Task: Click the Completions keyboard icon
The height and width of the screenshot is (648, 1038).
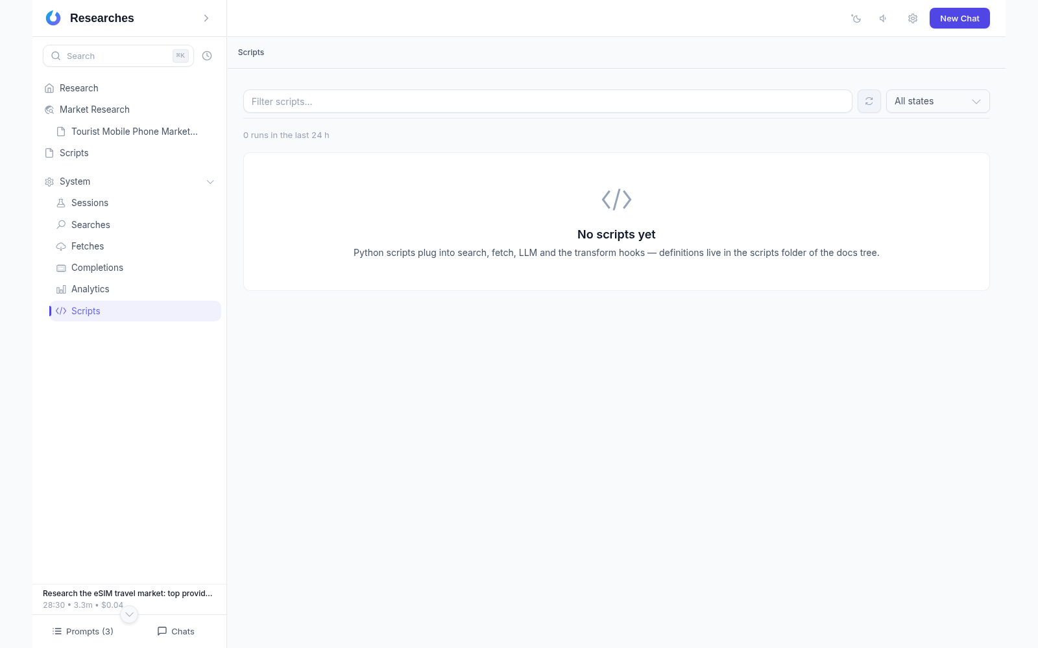Action: pyautogui.click(x=61, y=268)
